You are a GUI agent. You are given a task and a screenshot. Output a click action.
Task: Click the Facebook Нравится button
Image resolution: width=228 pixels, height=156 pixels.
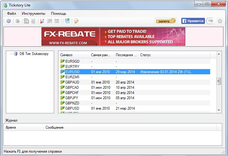point(193,21)
